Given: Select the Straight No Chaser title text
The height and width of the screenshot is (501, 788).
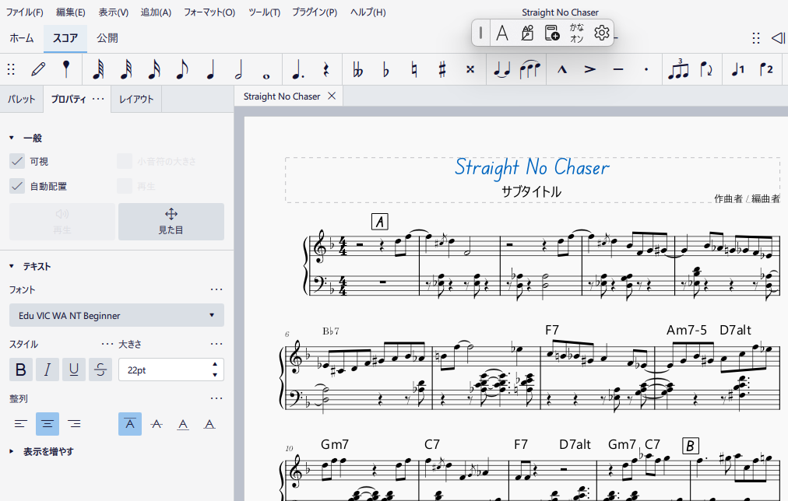Looking at the screenshot, I should pos(532,168).
